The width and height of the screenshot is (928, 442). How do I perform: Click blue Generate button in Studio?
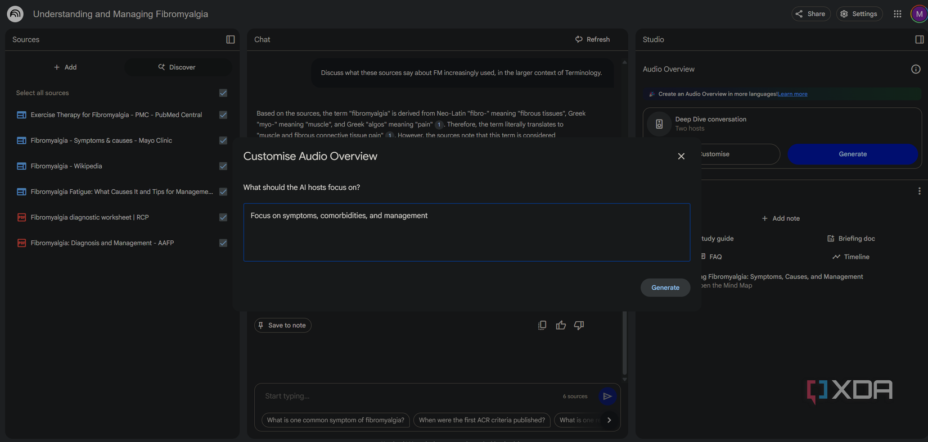click(853, 154)
